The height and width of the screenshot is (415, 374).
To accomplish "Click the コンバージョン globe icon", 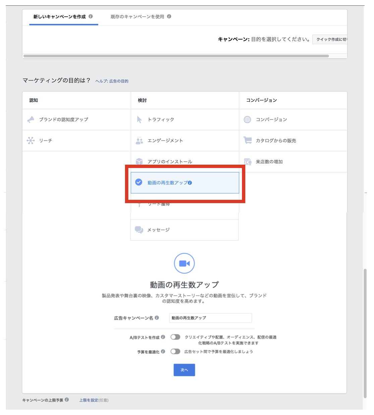I will (x=247, y=119).
